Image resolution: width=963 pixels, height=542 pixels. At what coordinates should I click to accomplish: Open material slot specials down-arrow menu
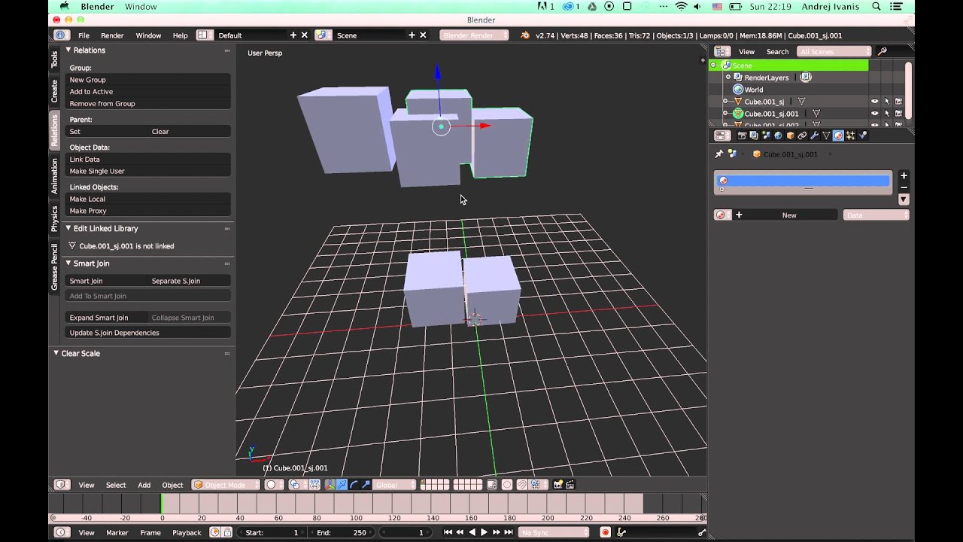pyautogui.click(x=904, y=199)
